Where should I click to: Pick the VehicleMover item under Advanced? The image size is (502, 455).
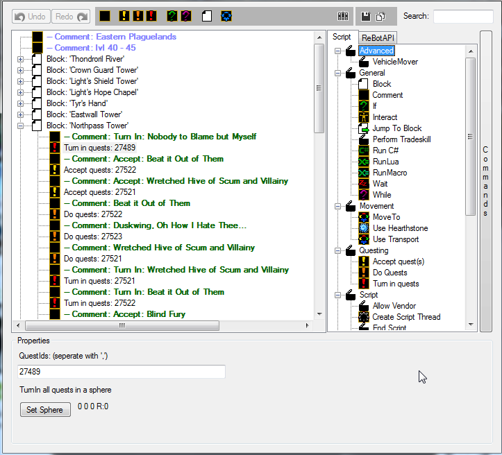click(395, 62)
